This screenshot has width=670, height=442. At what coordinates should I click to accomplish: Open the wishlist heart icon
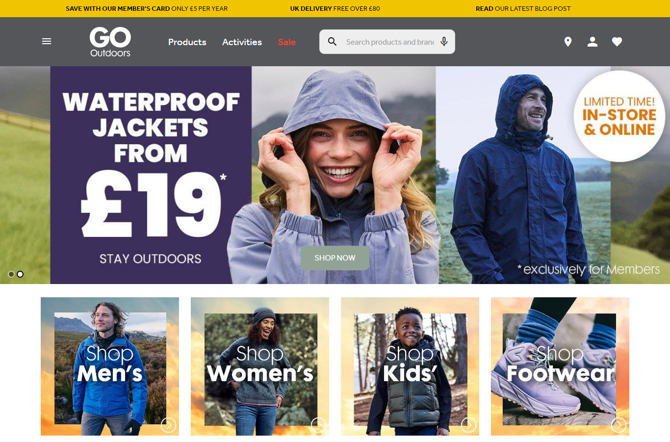click(x=617, y=42)
